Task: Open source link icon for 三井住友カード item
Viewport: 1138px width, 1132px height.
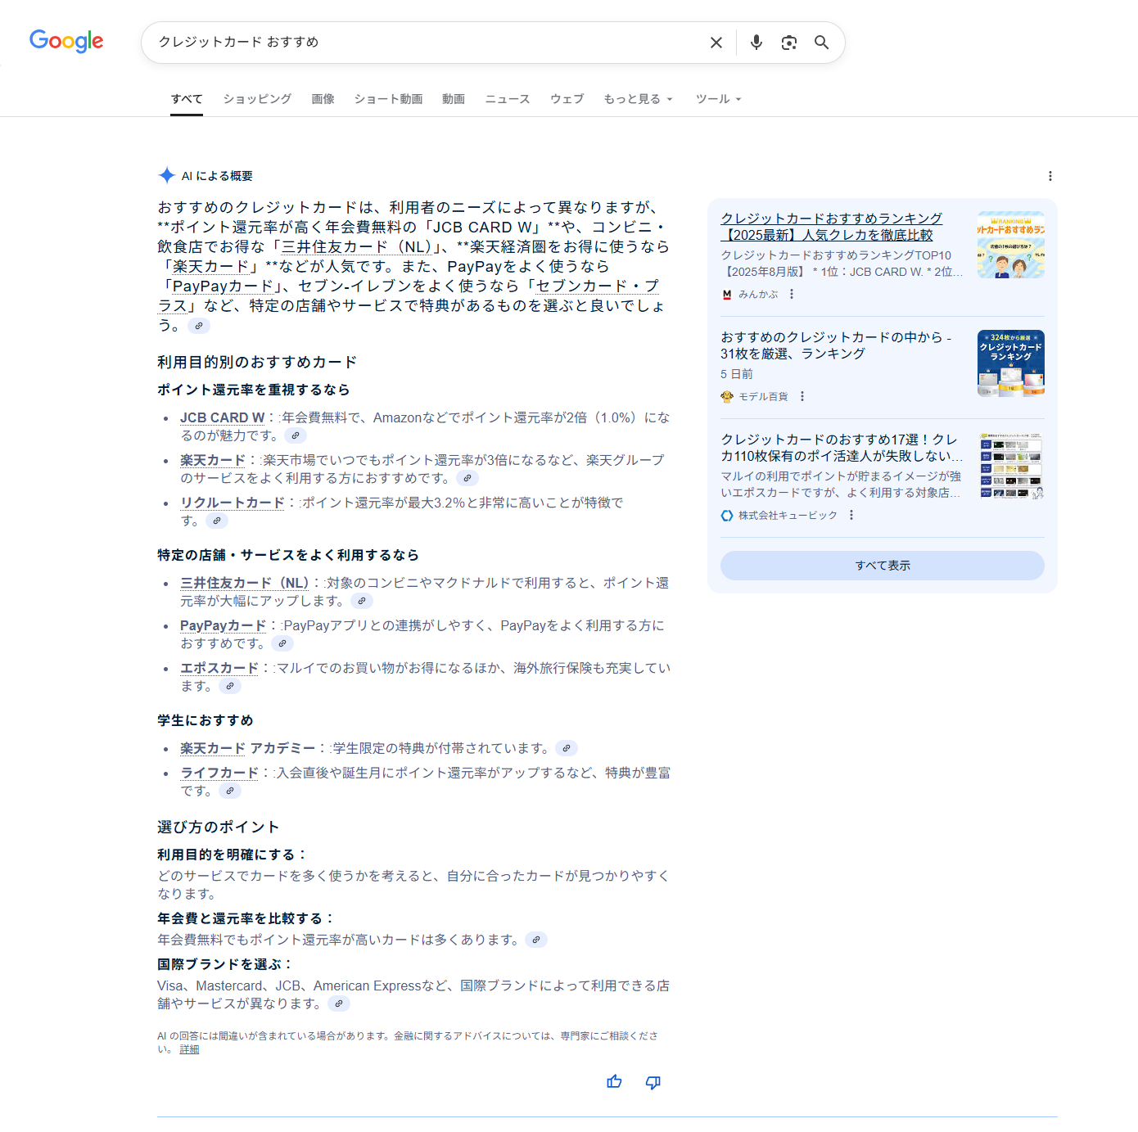Action: point(362,601)
